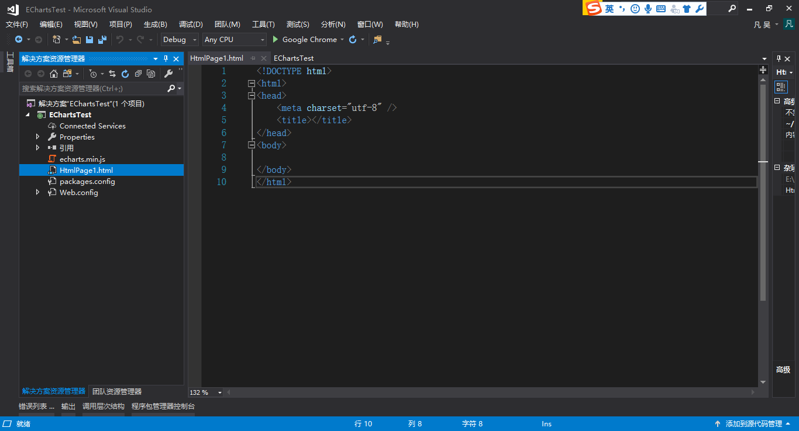Toggle Sogou punctuation mode button
Screen dimensions: 799x431
[622, 9]
